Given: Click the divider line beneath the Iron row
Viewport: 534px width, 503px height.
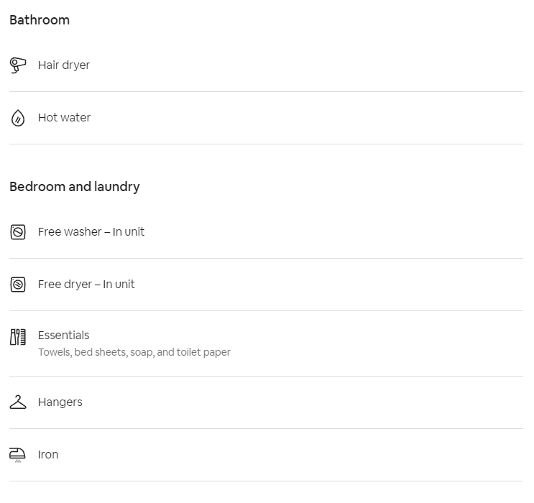Looking at the screenshot, I should pyautogui.click(x=266, y=481).
